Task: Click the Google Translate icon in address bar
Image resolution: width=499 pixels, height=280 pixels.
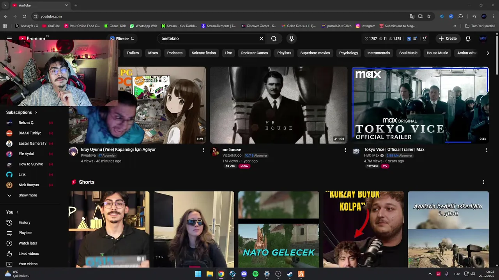Action: [412, 16]
